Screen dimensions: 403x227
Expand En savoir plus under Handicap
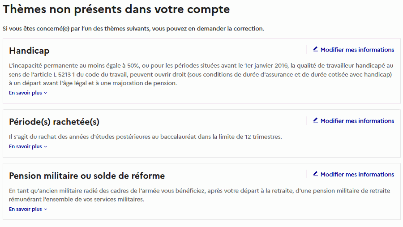pos(26,93)
